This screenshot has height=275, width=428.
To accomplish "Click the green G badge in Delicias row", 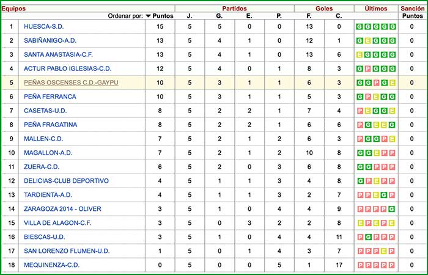I will 360,181.
